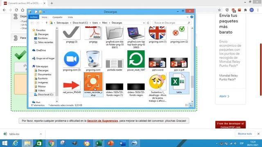Reload the Chrome page

coord(16,10)
